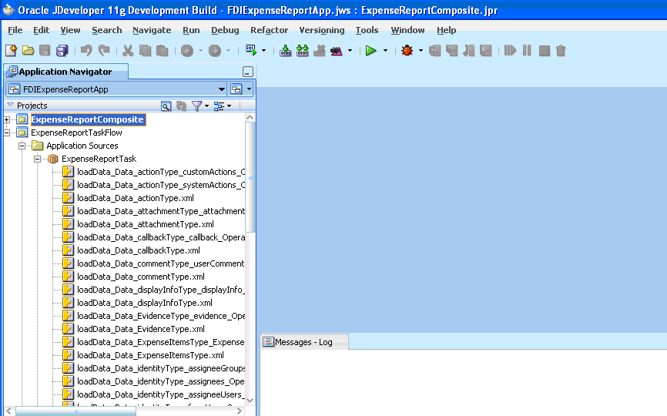The image size is (667, 416).
Task: Click the Step Over debugger icon
Action: (434, 51)
